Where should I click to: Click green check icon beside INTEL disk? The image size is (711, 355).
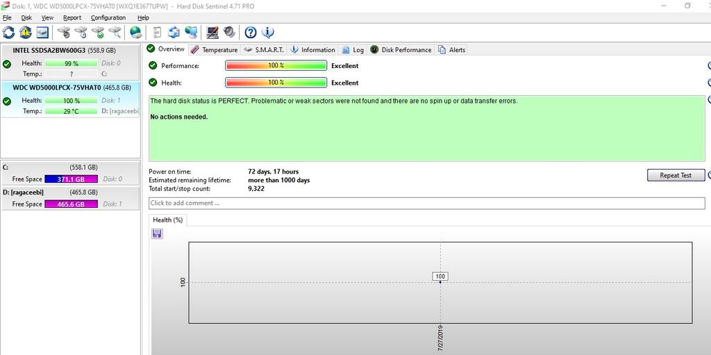point(7,64)
